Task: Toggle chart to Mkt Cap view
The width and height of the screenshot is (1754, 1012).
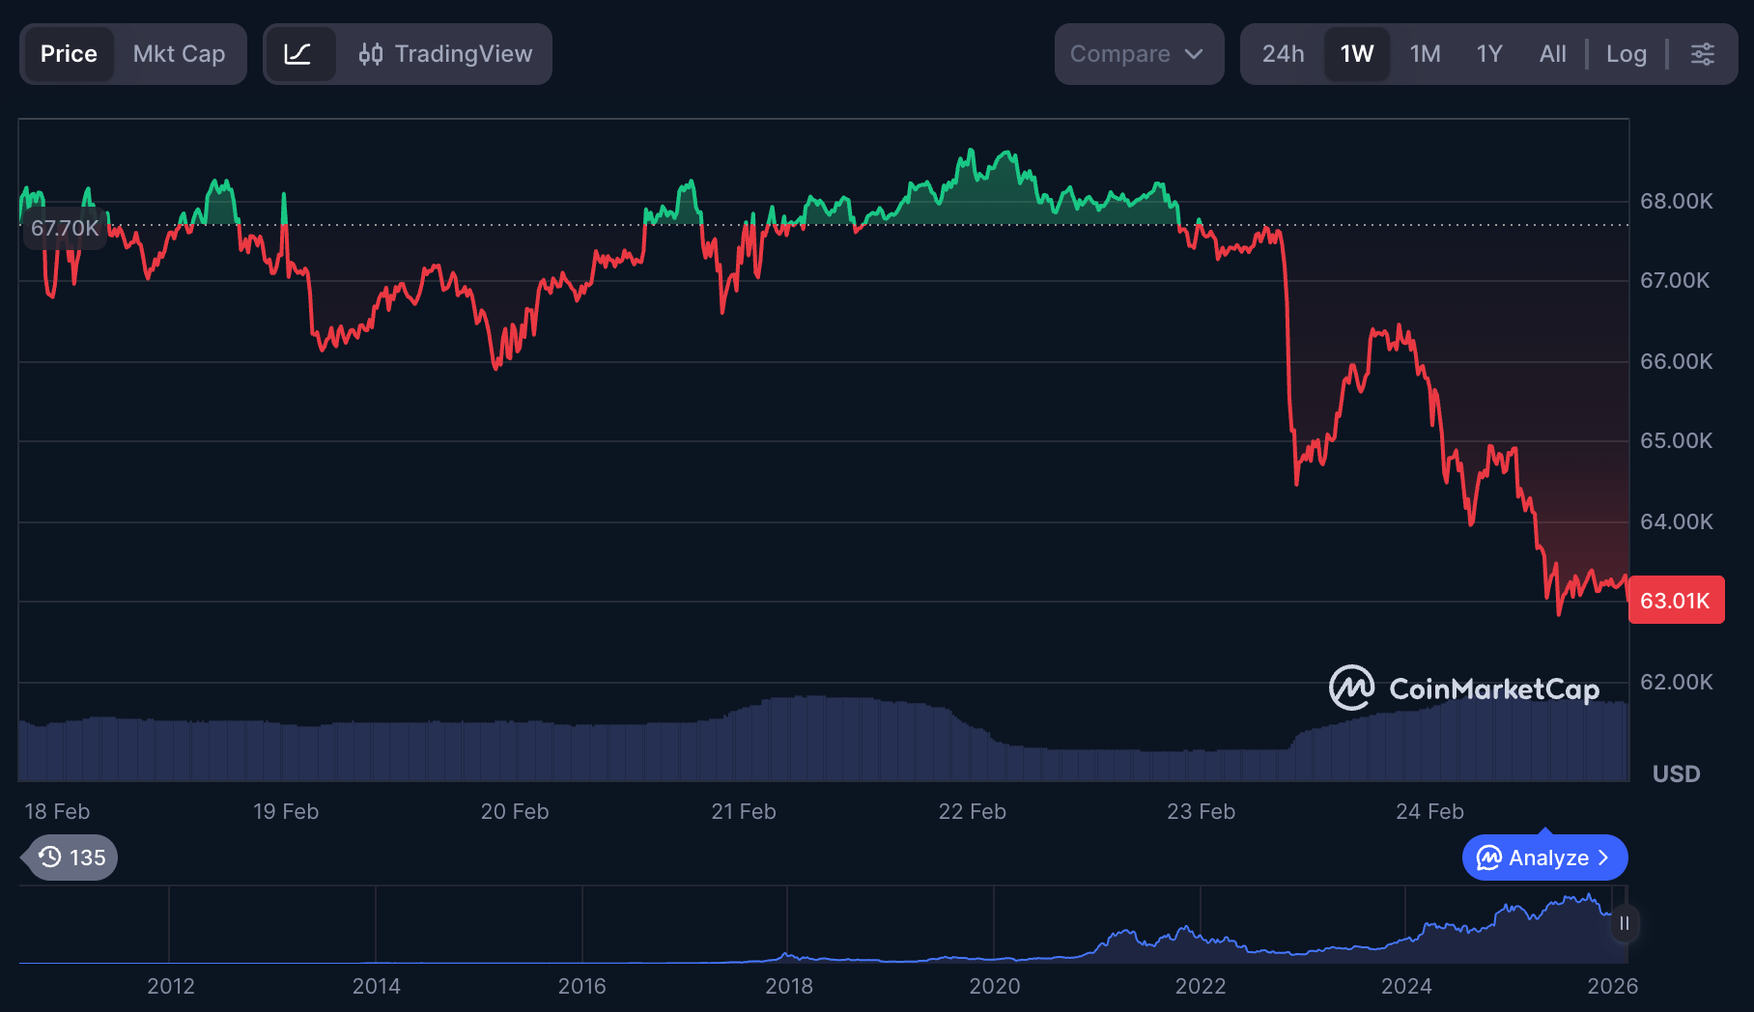Action: (179, 54)
